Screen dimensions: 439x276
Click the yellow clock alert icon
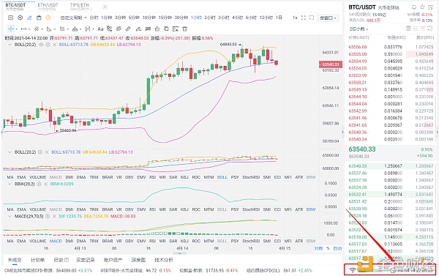click(48, 18)
